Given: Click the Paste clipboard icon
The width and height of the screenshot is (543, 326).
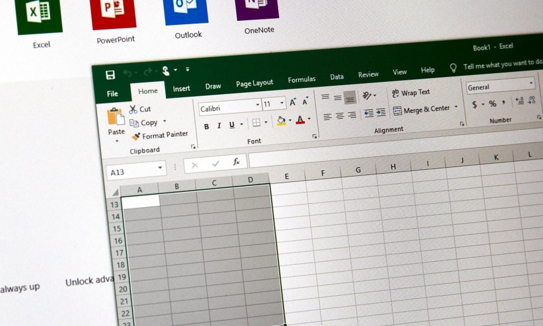Looking at the screenshot, I should coord(115,117).
